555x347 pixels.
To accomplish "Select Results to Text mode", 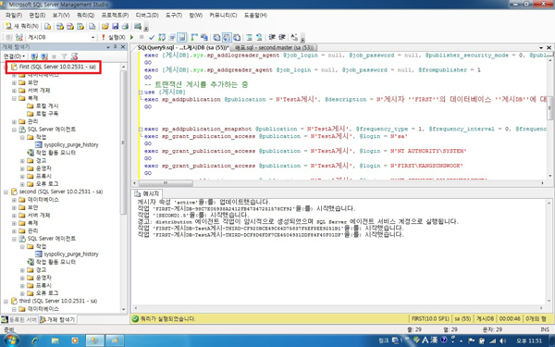I will 216,37.
